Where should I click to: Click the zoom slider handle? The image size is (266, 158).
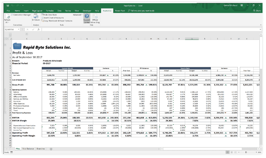pos(246,152)
